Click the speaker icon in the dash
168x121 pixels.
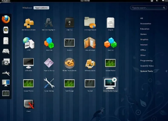[x=6, y=30]
